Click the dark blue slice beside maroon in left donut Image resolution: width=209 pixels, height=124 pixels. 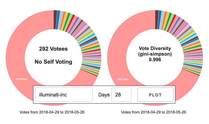pos(58,20)
